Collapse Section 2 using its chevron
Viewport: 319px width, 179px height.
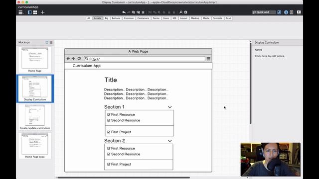pyautogui.click(x=170, y=141)
